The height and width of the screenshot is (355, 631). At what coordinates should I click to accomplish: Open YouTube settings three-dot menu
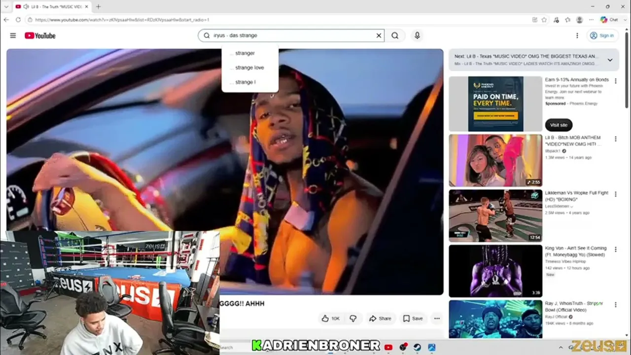click(x=577, y=35)
